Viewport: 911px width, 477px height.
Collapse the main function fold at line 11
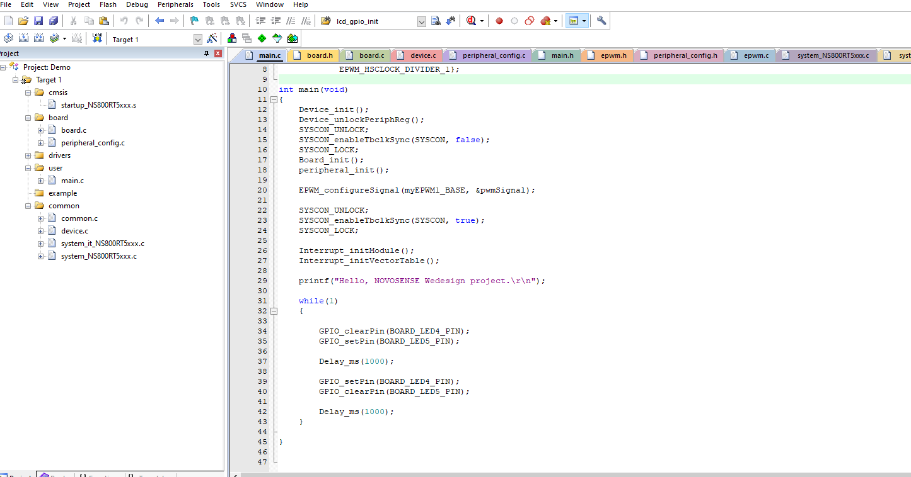click(x=274, y=99)
